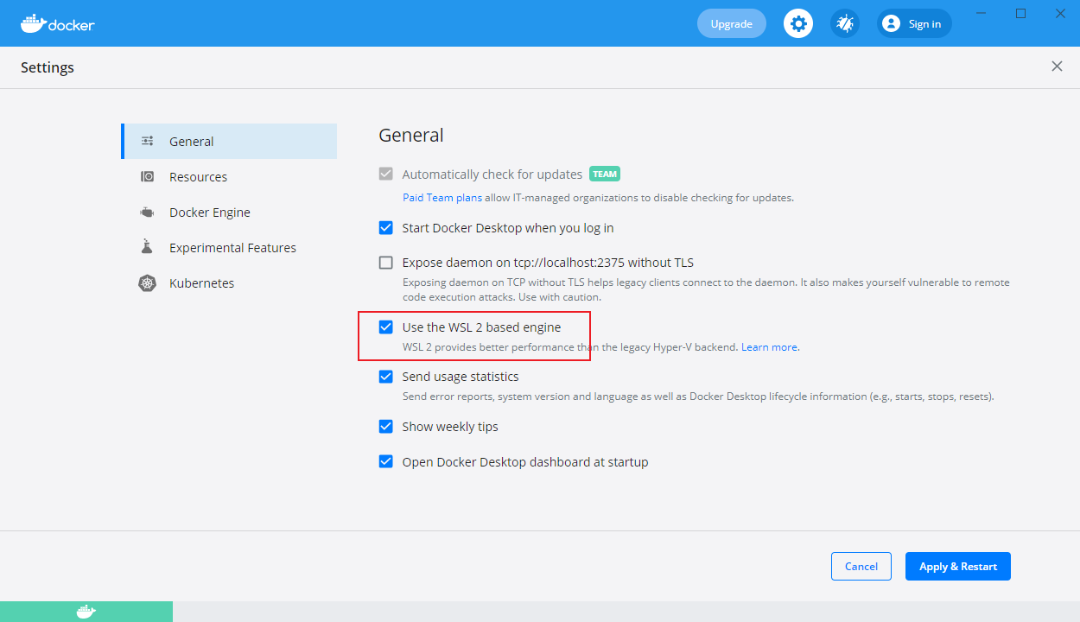The height and width of the screenshot is (622, 1080).
Task: Open the Experimental Features section
Action: point(232,248)
